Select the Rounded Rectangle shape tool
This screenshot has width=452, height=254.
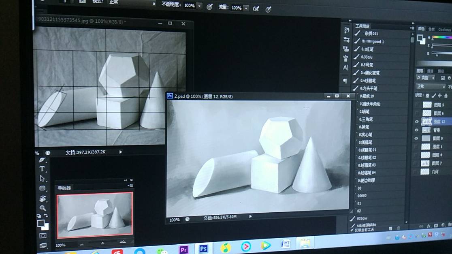tap(43, 188)
